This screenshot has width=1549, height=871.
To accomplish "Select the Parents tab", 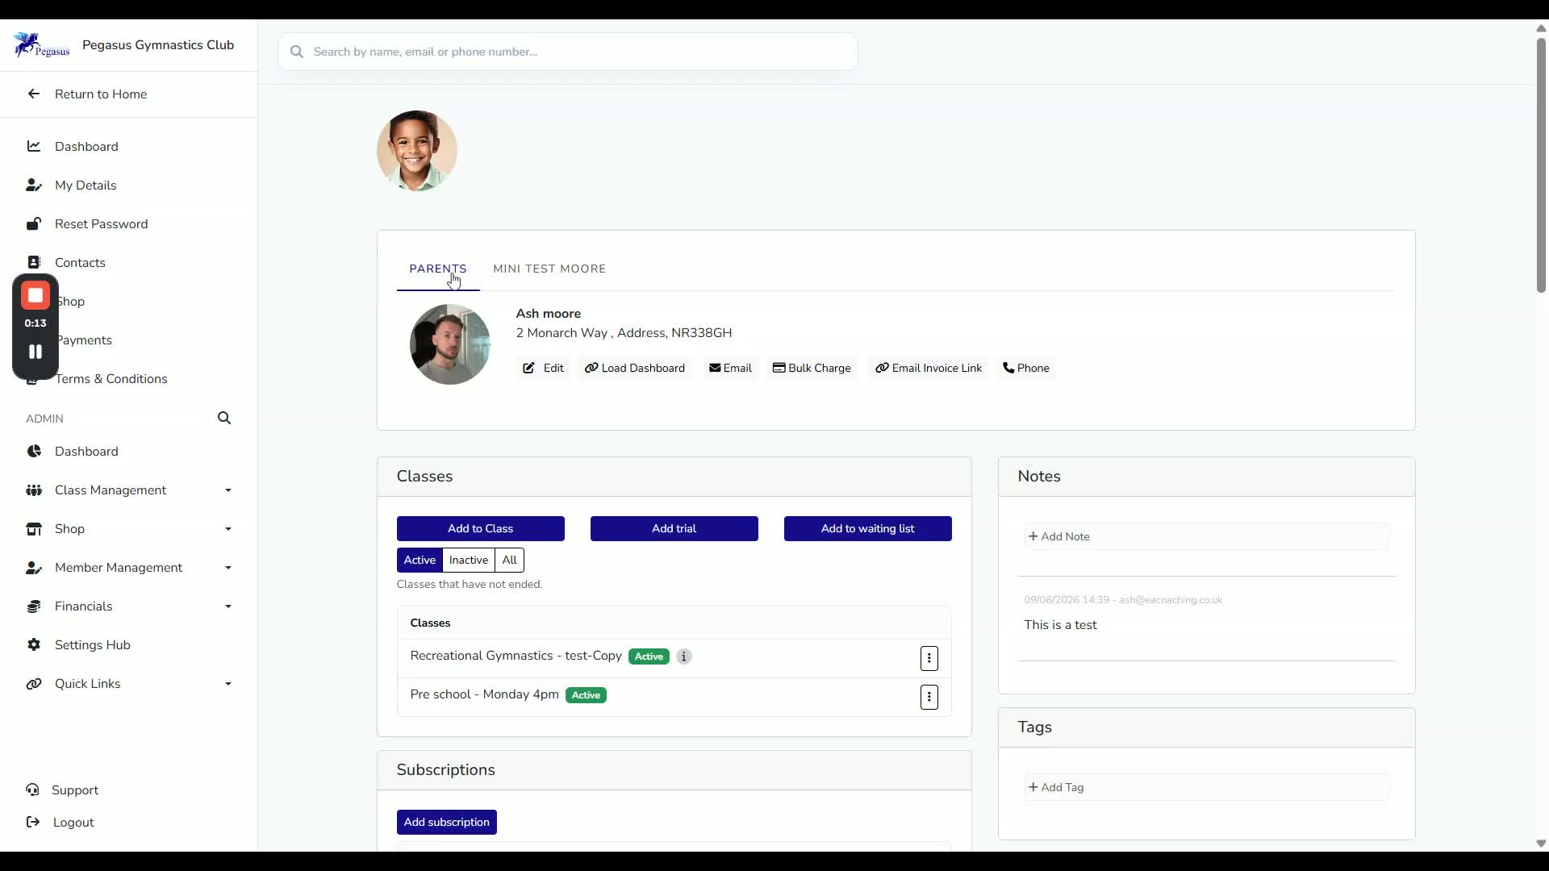I will (438, 269).
